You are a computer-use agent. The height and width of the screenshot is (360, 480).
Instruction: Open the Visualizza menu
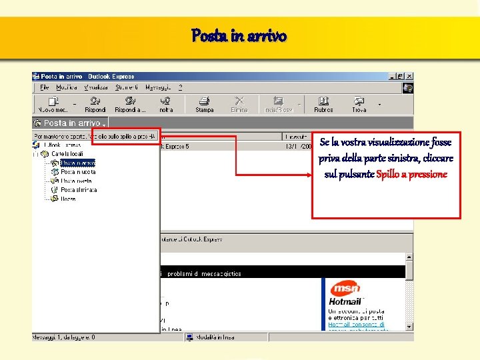coord(96,87)
